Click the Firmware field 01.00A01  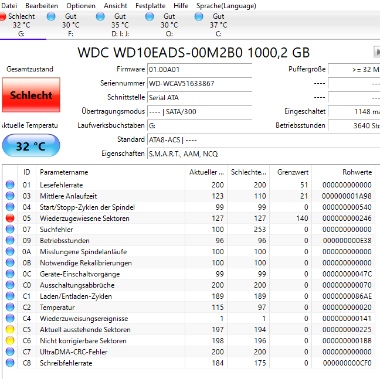(199, 70)
